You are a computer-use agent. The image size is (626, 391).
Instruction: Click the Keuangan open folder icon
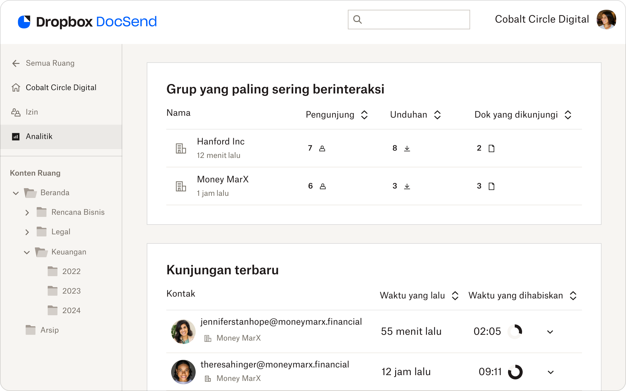click(x=42, y=252)
